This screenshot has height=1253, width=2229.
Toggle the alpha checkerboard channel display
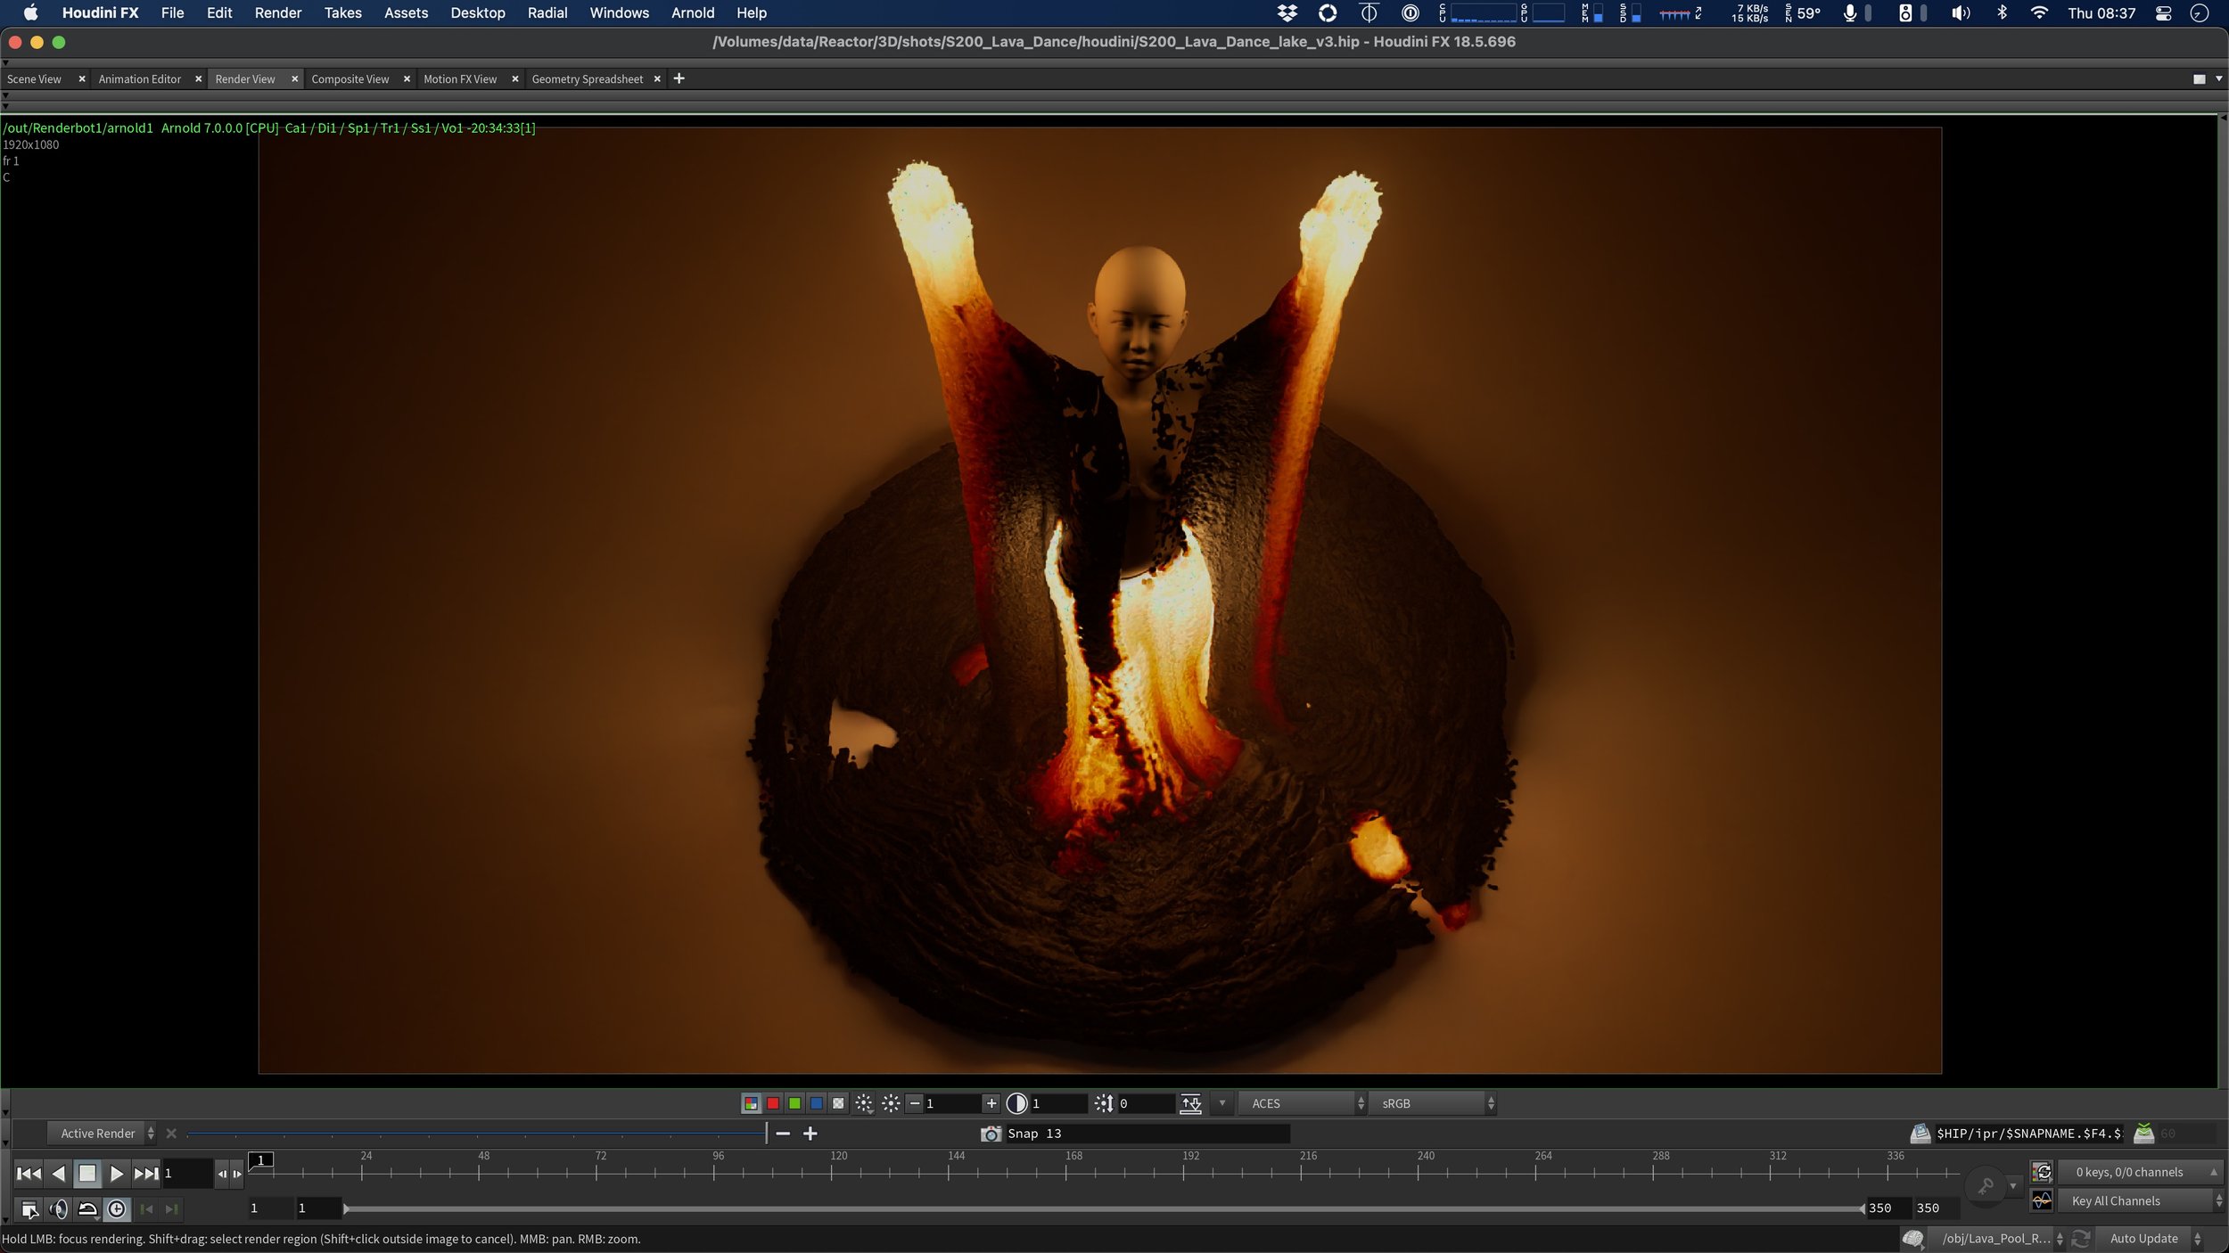tap(838, 1104)
